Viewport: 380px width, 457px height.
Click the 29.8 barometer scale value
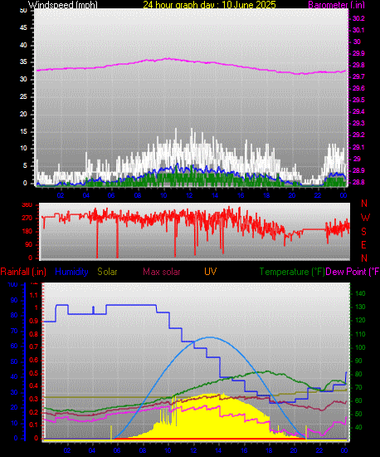pyautogui.click(x=358, y=66)
